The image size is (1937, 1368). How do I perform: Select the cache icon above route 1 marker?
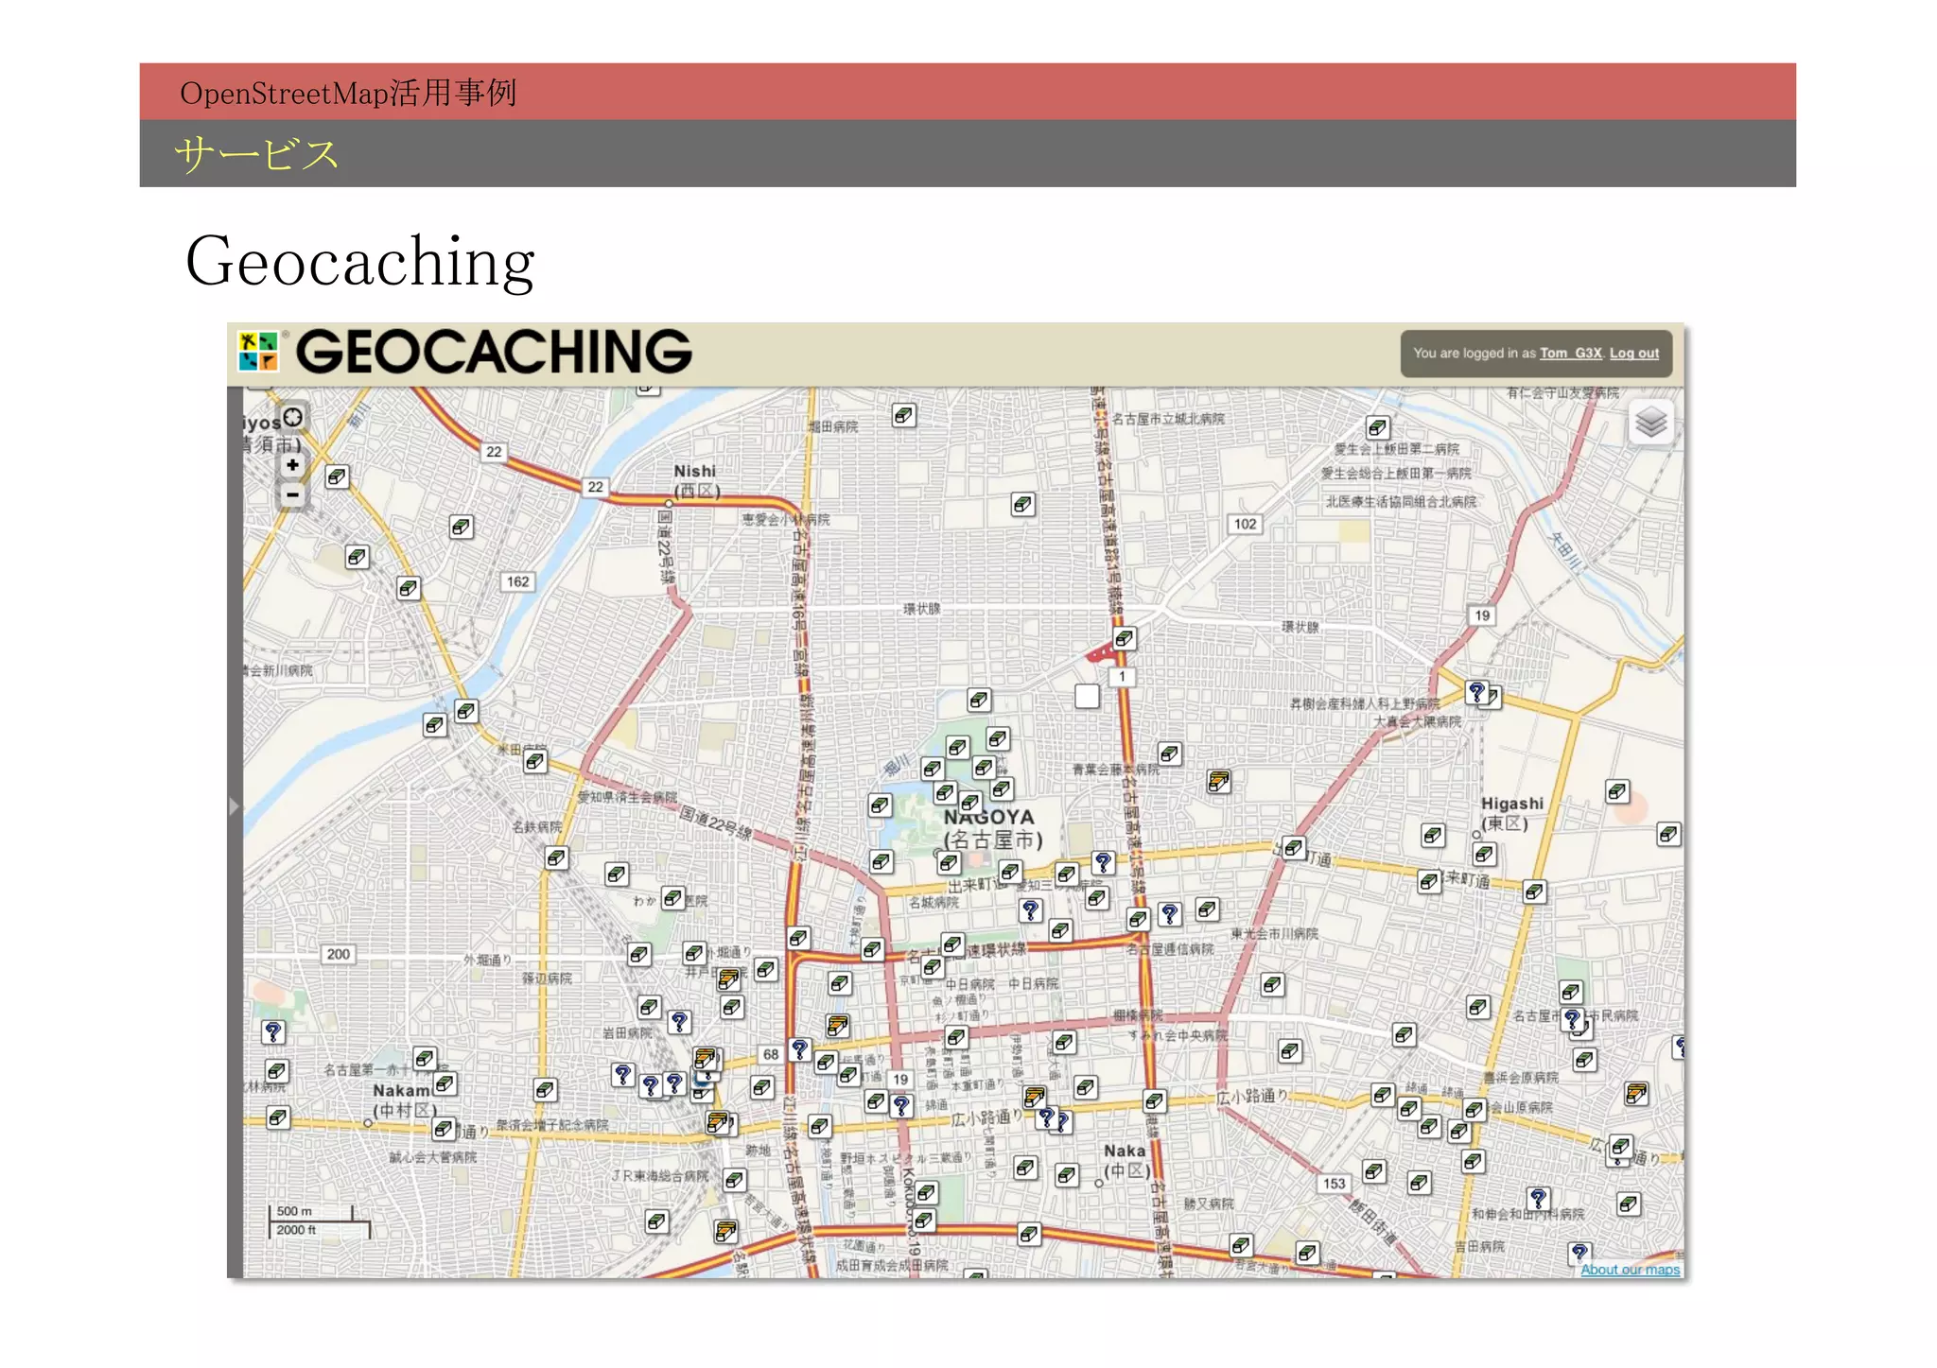tap(1124, 638)
